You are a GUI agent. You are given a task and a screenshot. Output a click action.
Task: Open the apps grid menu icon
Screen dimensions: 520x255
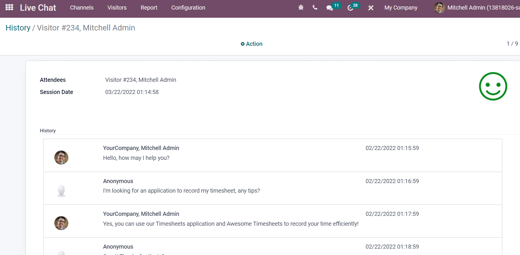[9, 8]
